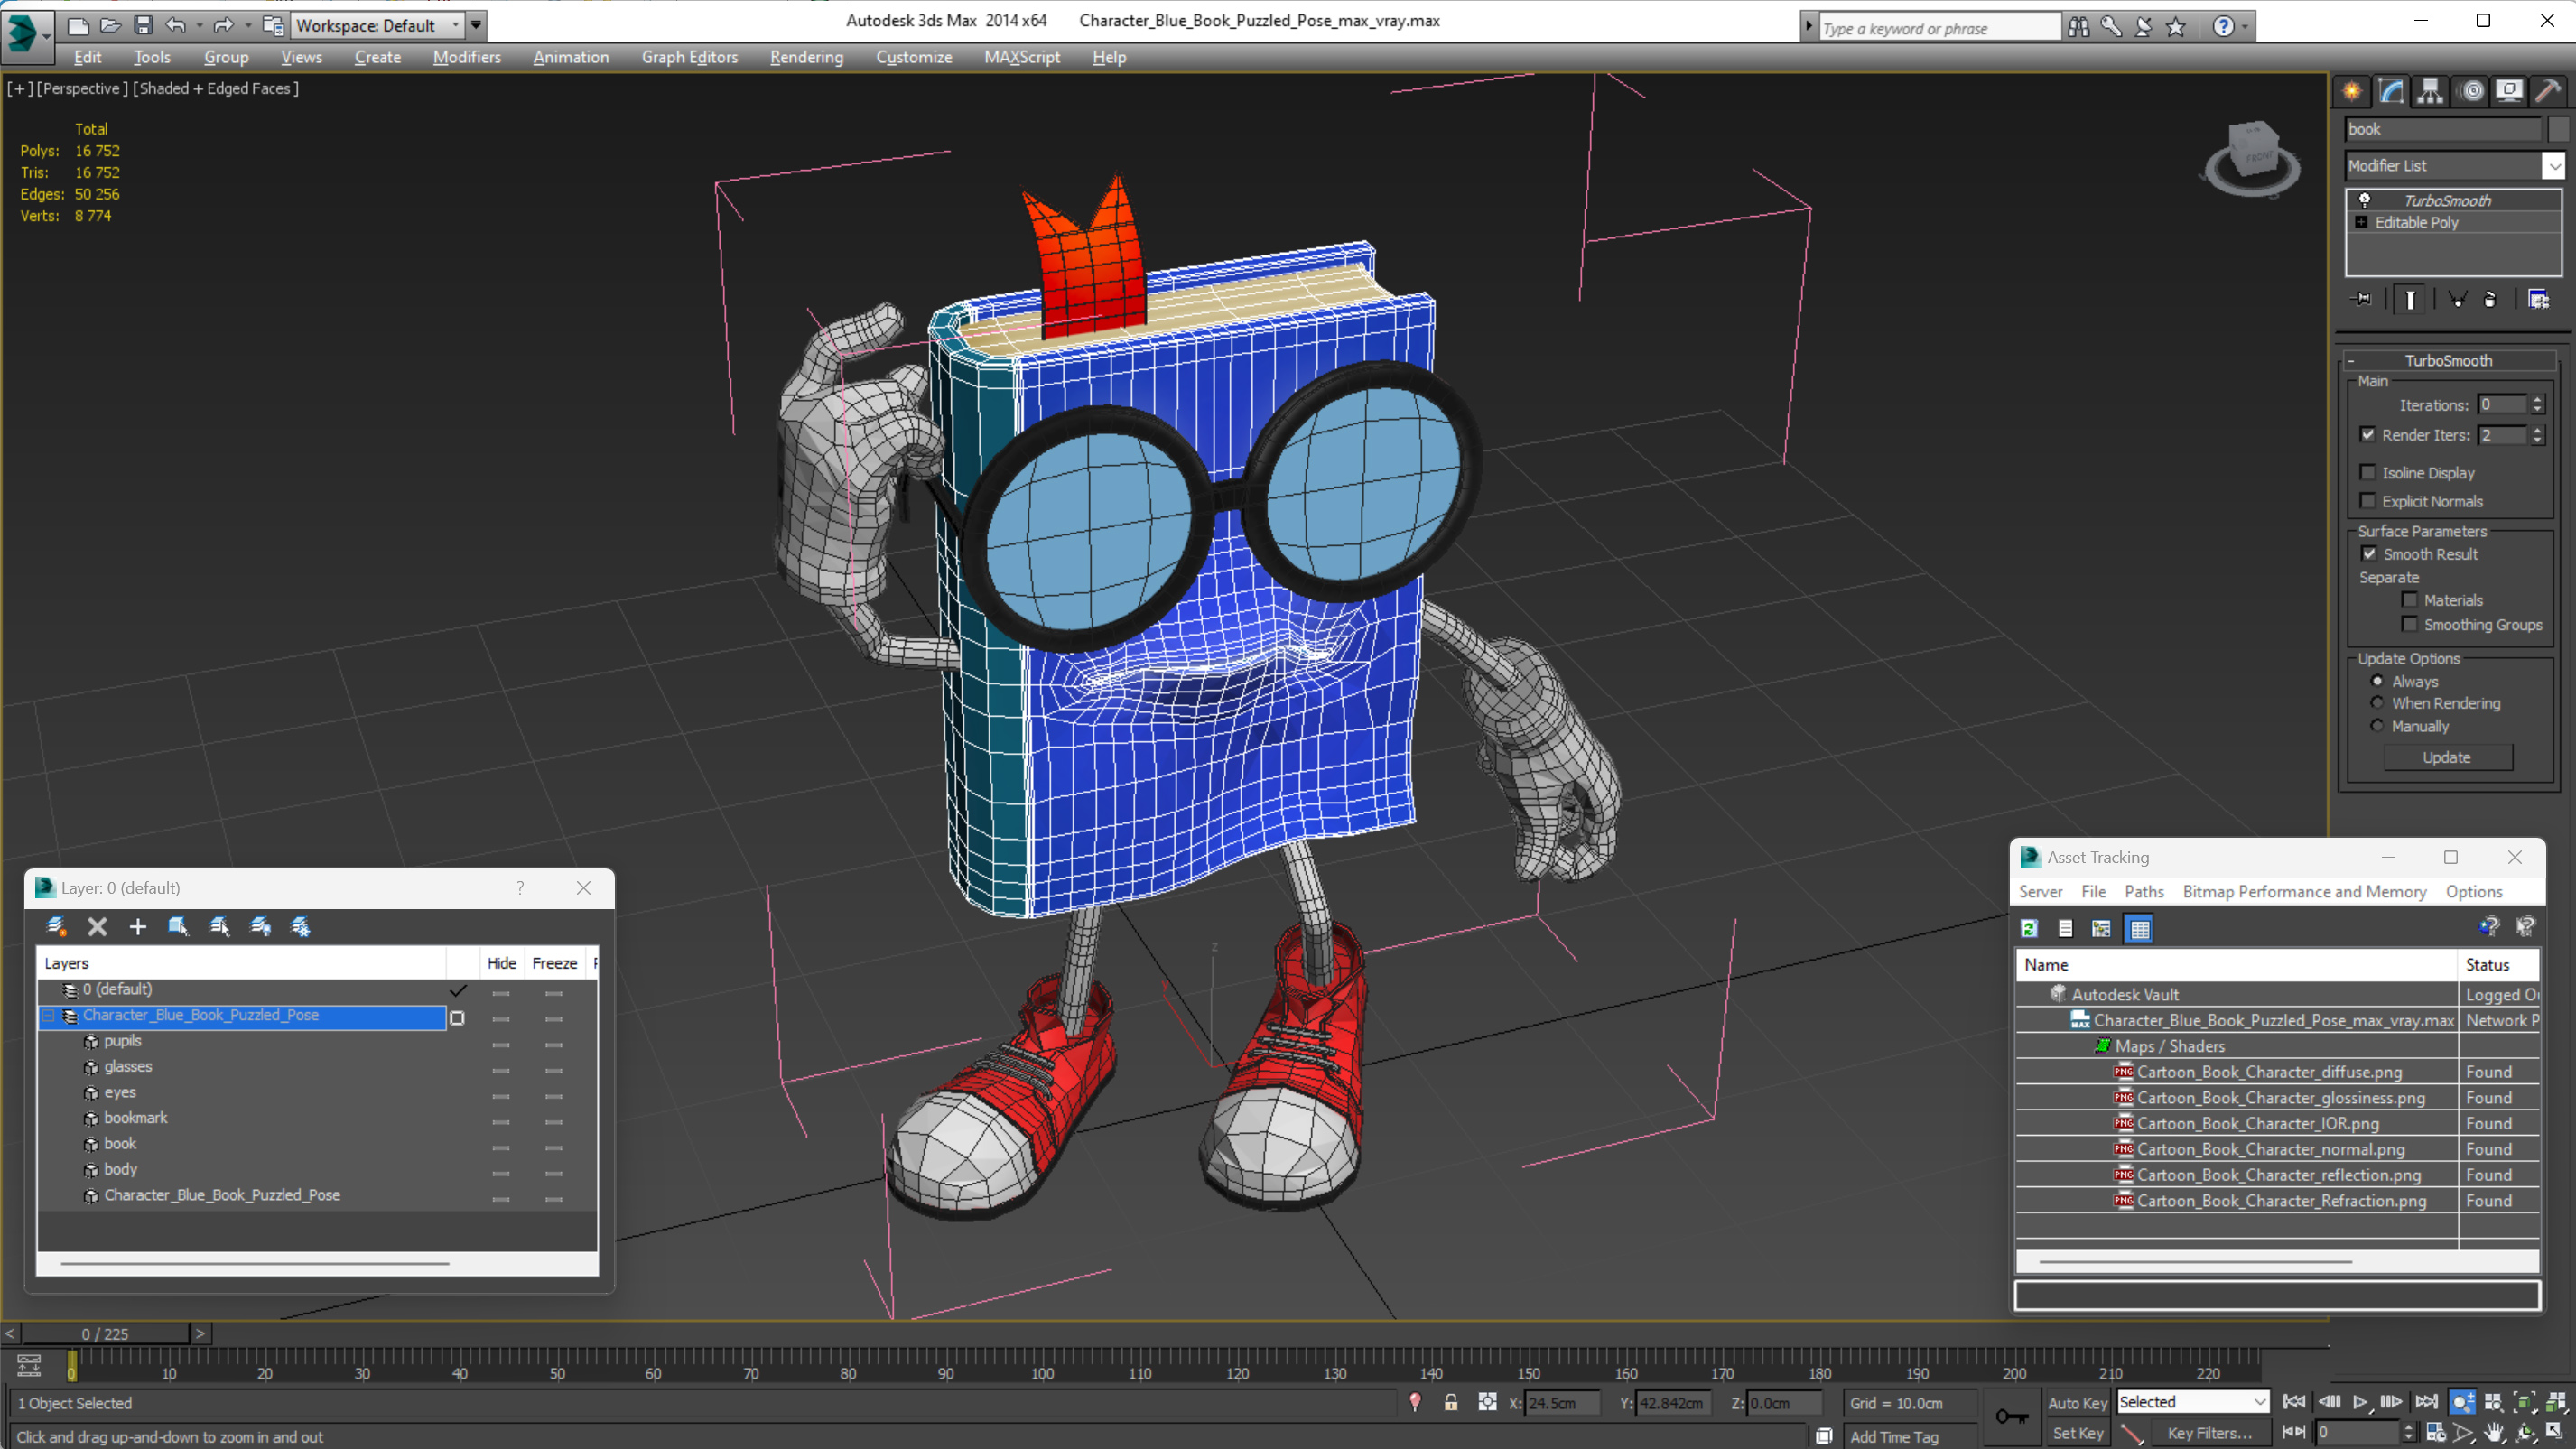Image resolution: width=2576 pixels, height=1449 pixels.
Task: Click the Play Animation button
Action: pos(2360,1402)
